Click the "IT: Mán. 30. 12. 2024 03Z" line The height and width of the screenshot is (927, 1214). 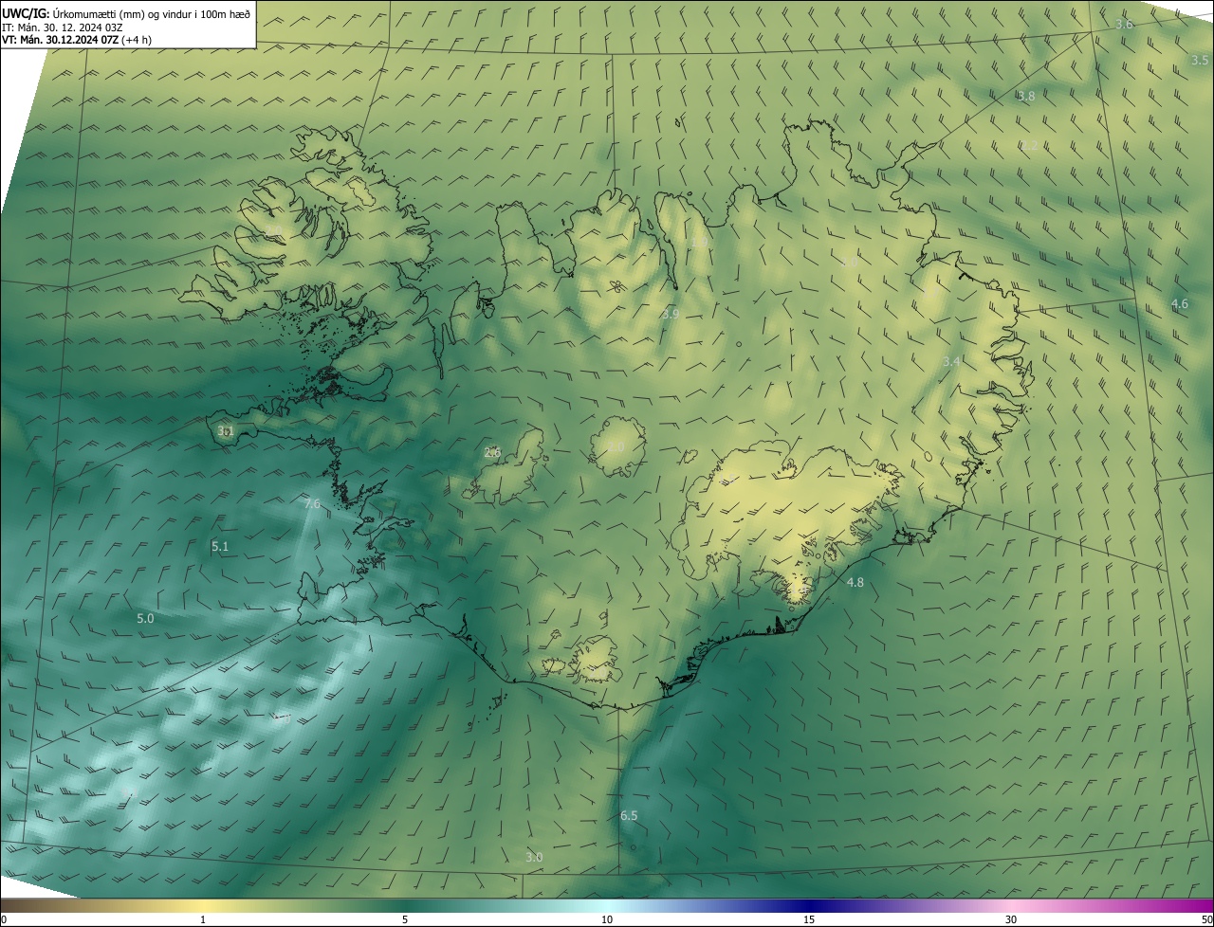click(64, 27)
